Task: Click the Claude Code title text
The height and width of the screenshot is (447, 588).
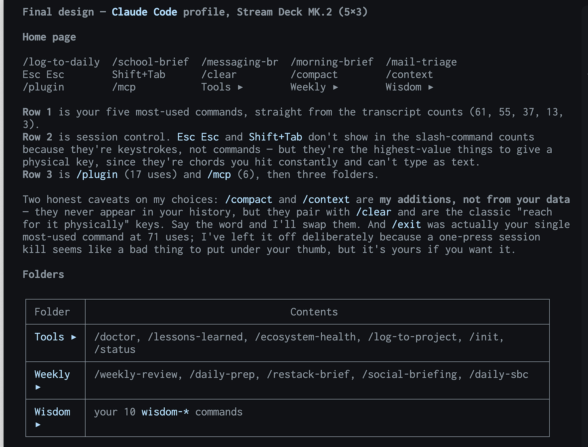Action: (144, 12)
